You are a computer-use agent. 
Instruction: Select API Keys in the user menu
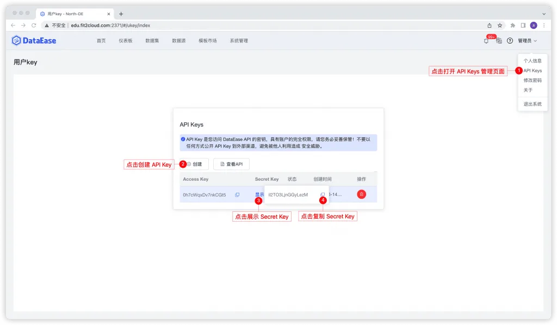pos(533,70)
